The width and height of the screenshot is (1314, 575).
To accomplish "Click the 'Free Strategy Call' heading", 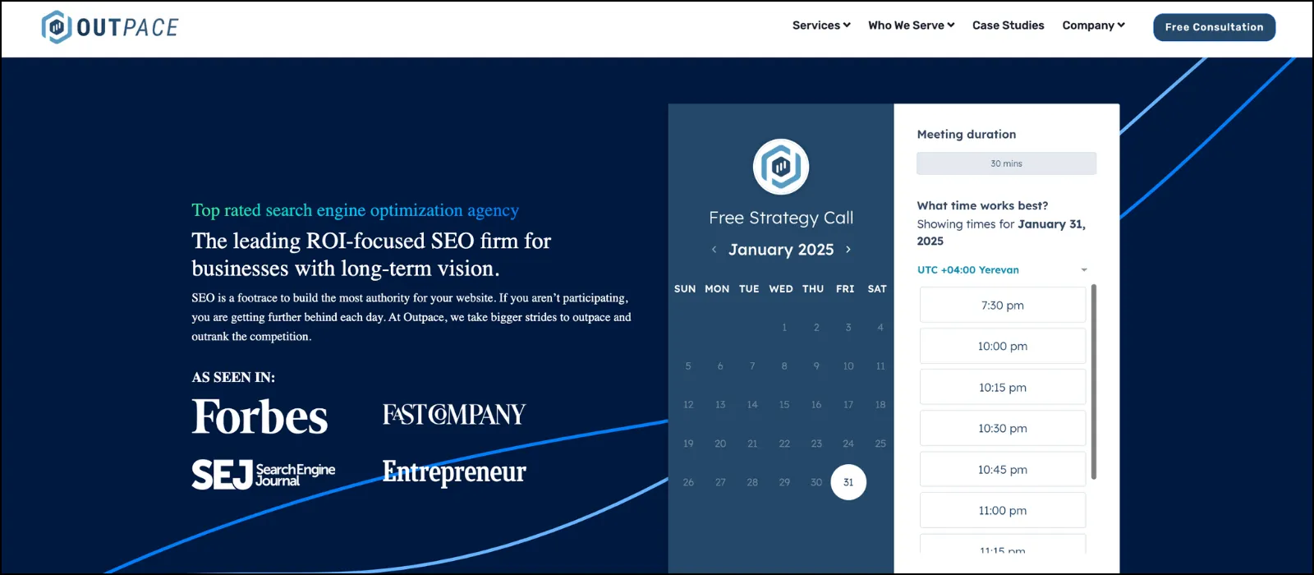I will [x=781, y=218].
